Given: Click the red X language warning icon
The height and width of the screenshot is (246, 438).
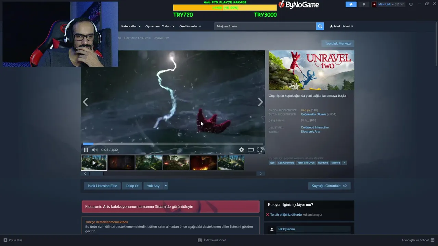Looking at the screenshot, I should (268, 215).
